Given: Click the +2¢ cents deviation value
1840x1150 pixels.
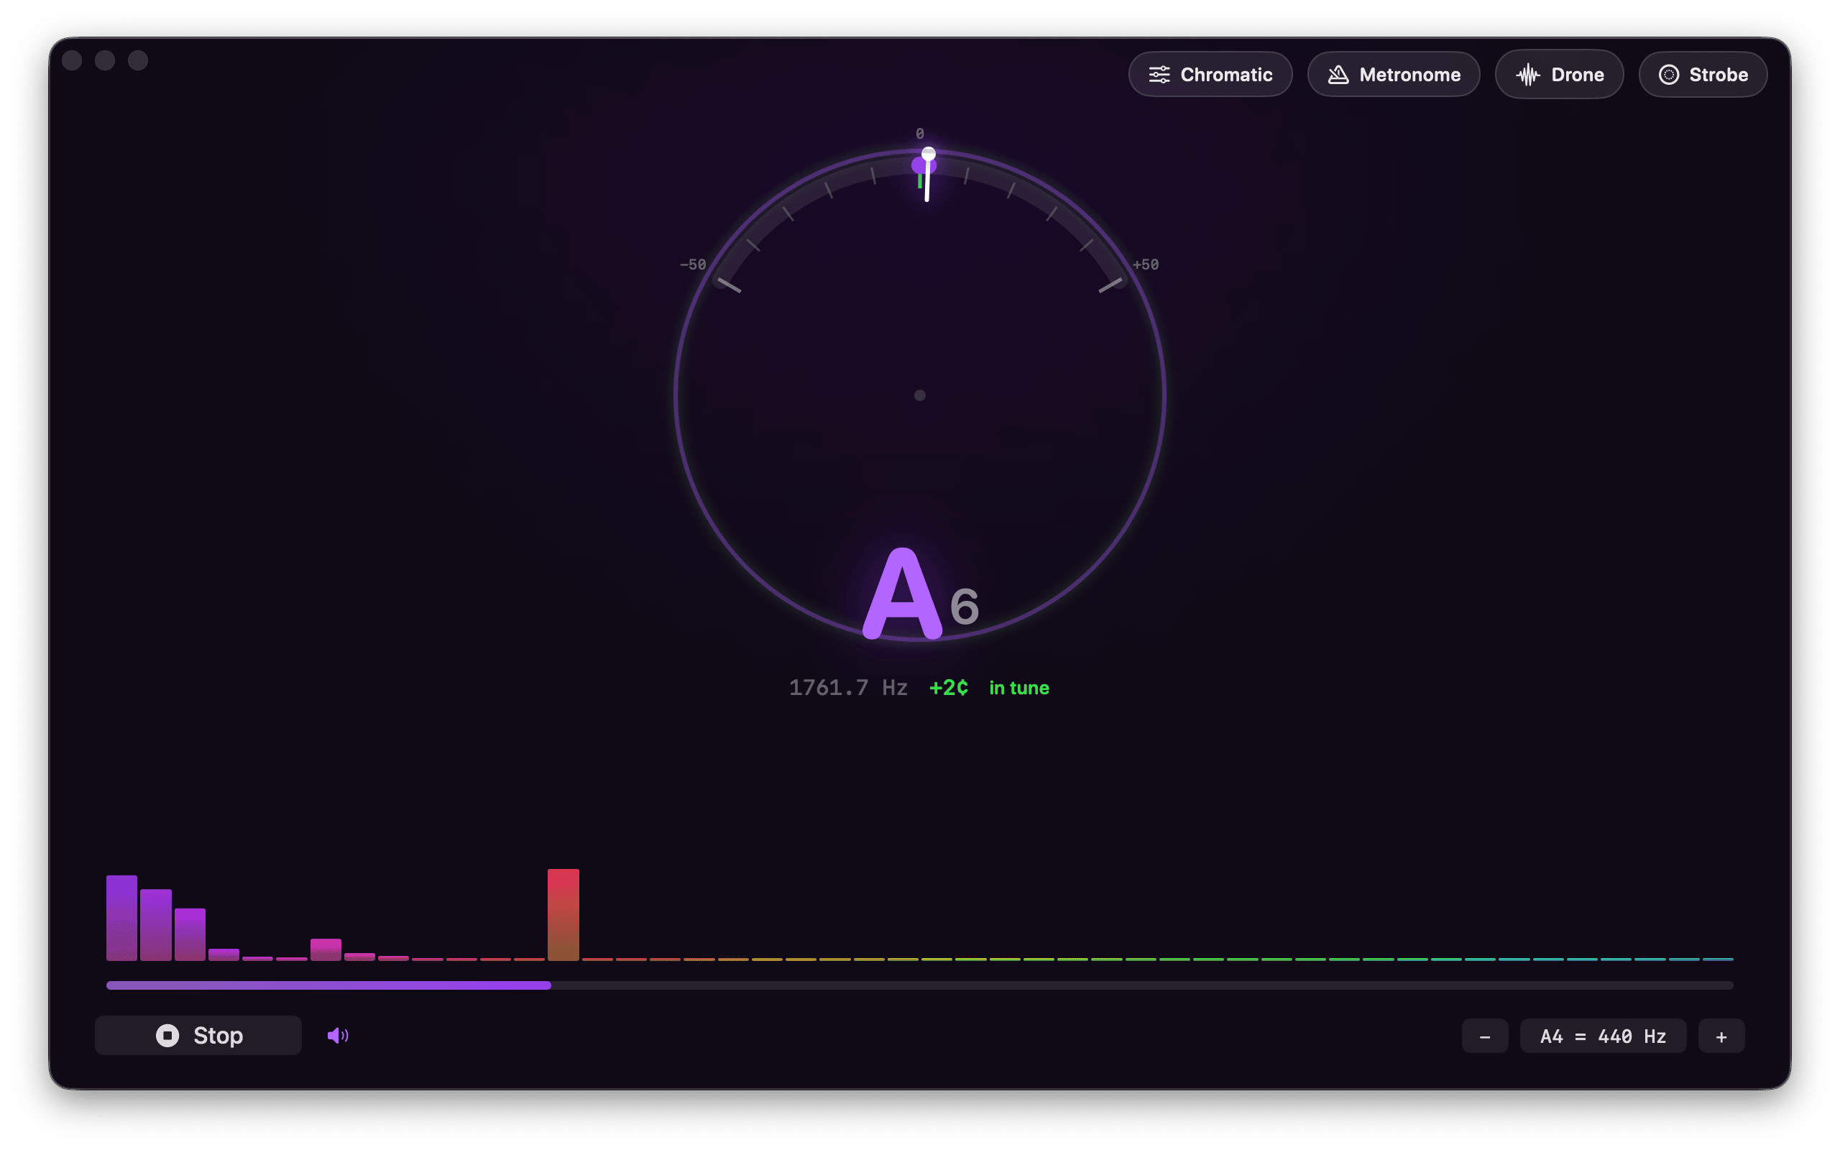Looking at the screenshot, I should tap(949, 688).
